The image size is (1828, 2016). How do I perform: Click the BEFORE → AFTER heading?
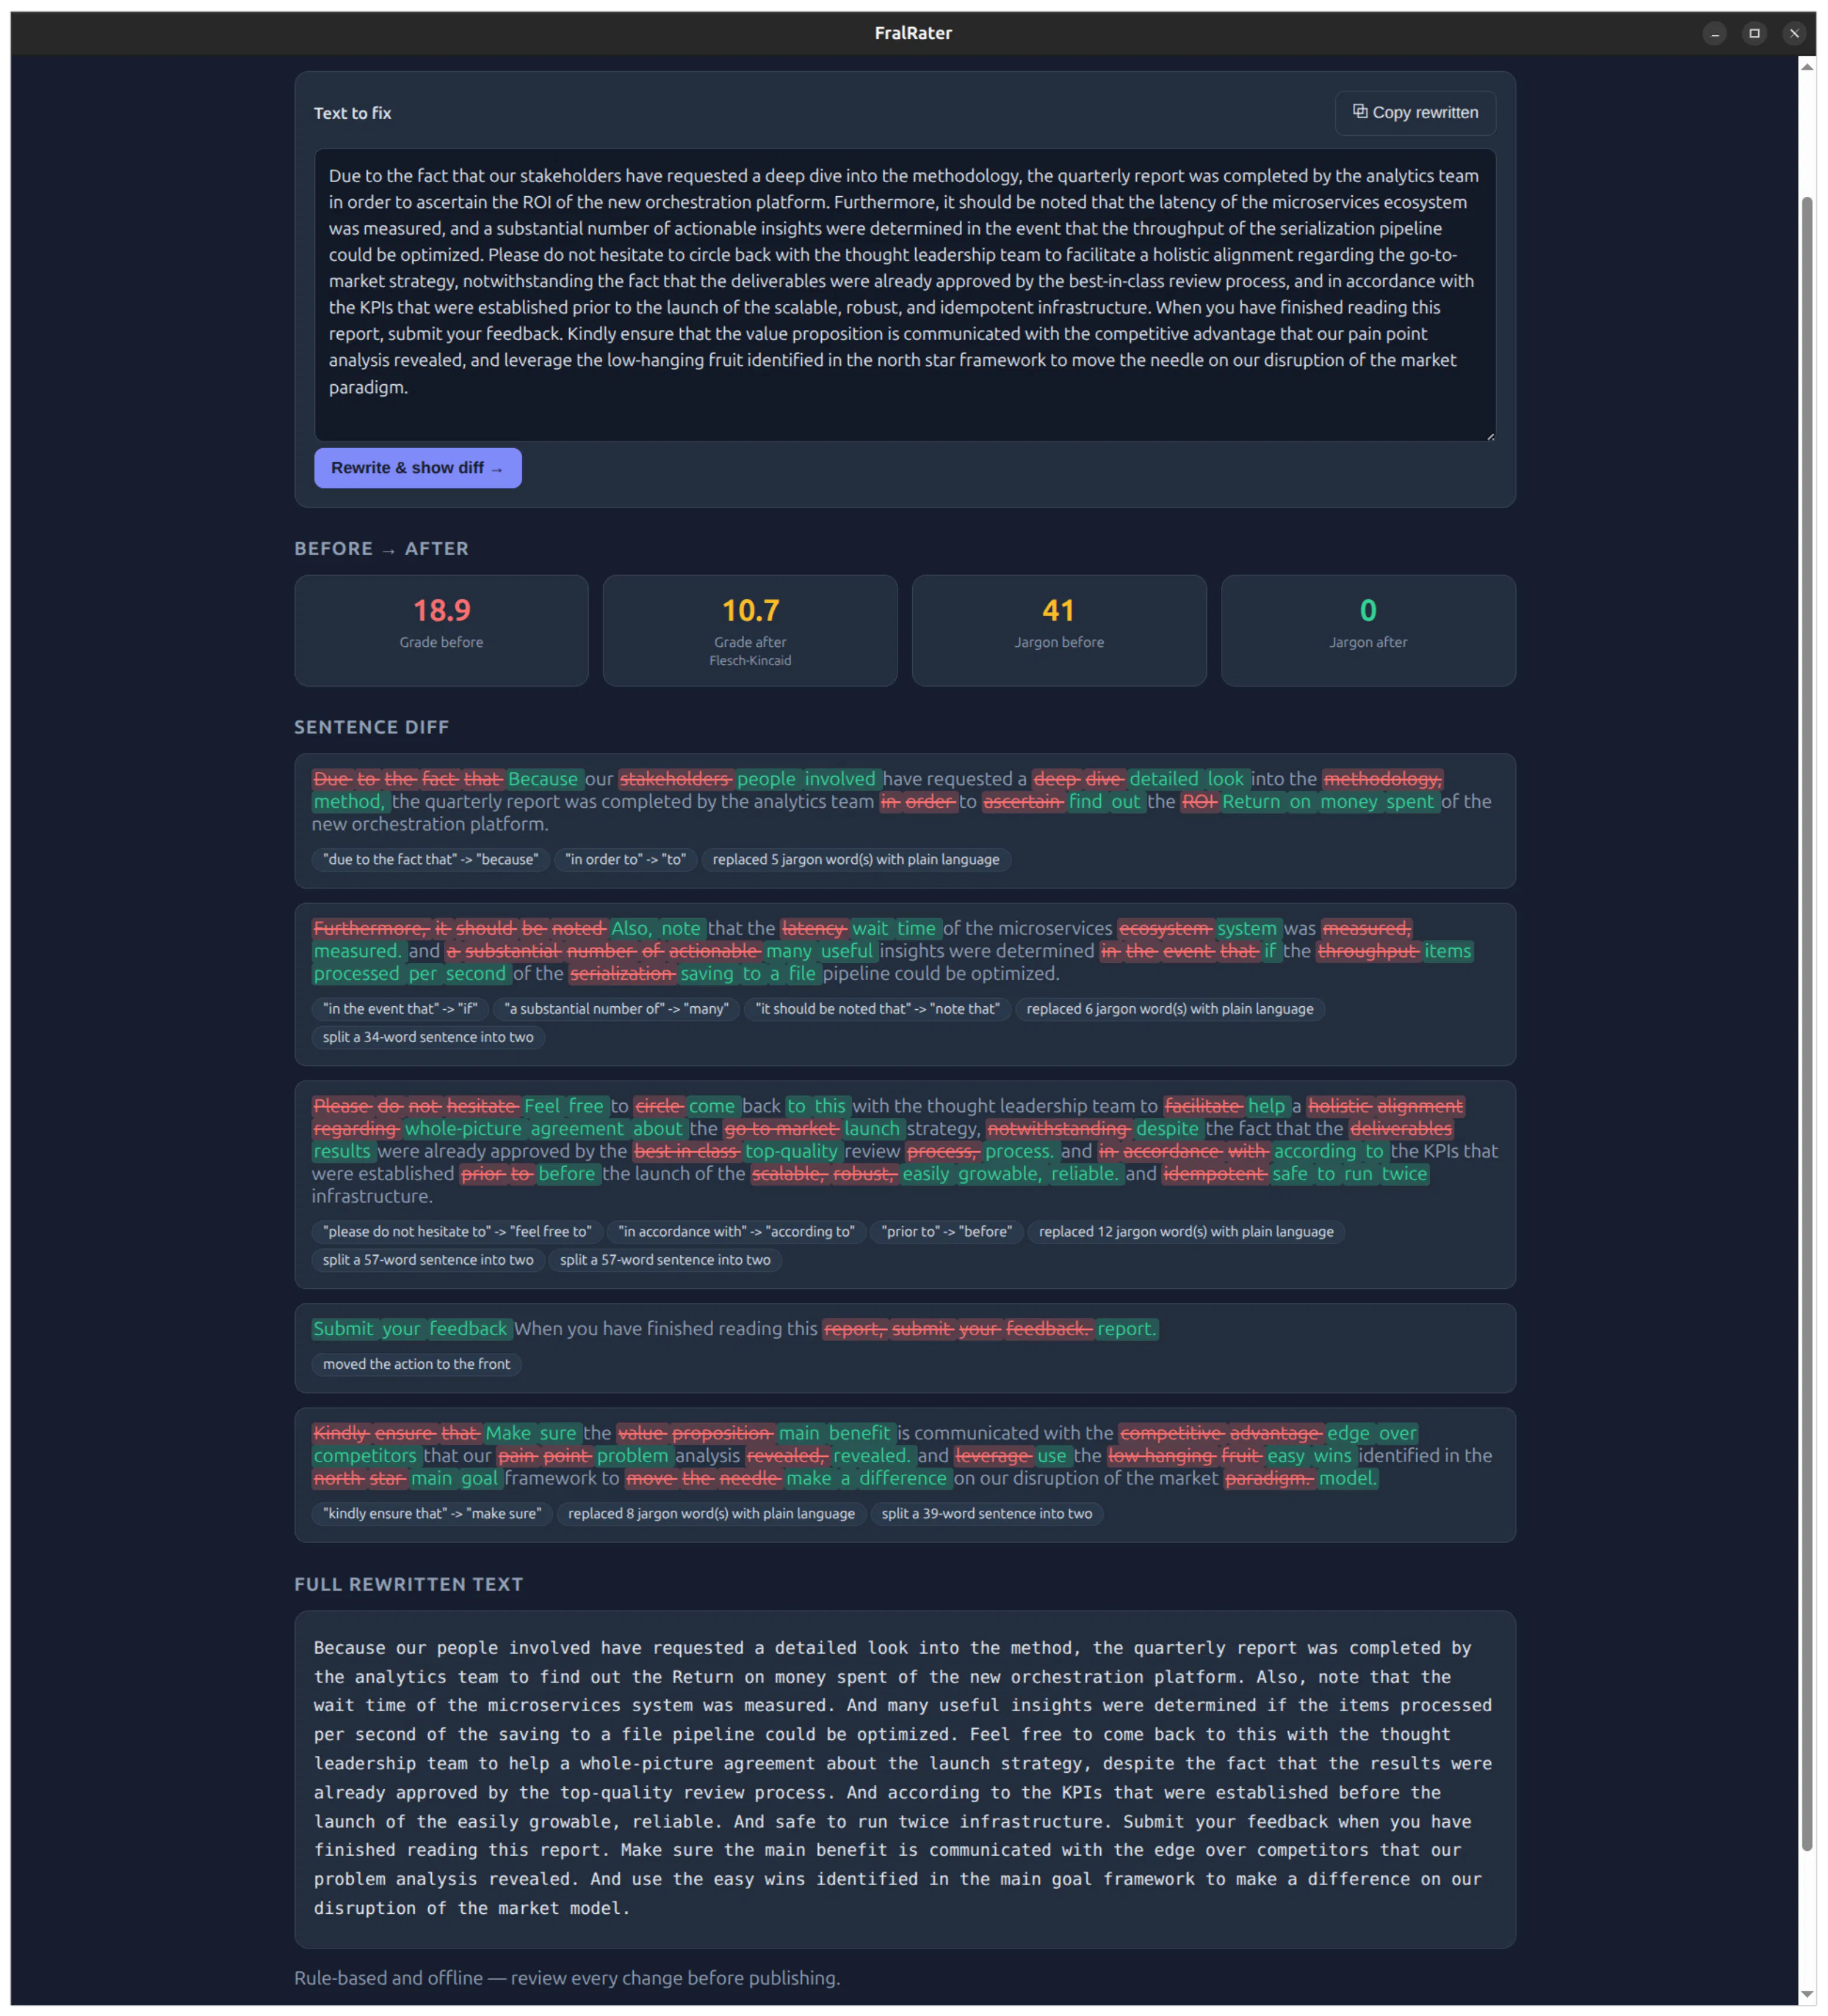tap(381, 549)
